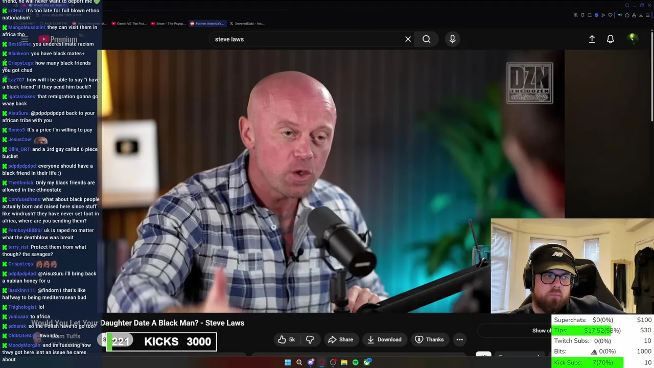This screenshot has width=654, height=368.
Task: Click the Download button under the video
Action: click(384, 339)
